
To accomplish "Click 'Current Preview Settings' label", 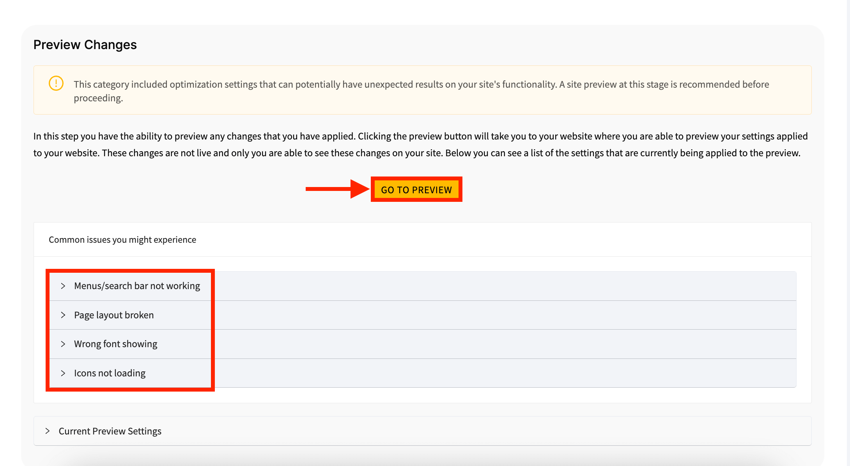I will pos(110,431).
